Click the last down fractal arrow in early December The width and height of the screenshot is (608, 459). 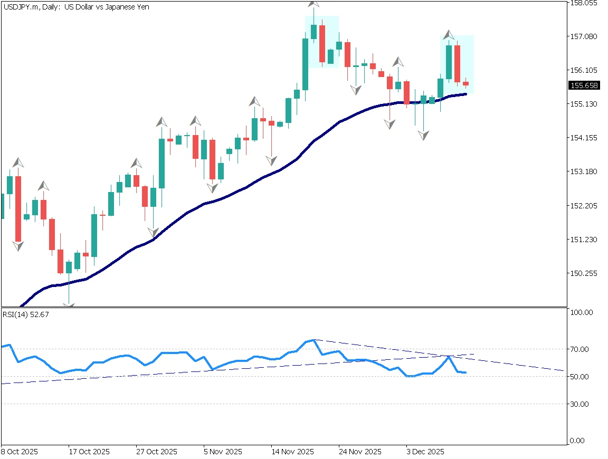(424, 136)
